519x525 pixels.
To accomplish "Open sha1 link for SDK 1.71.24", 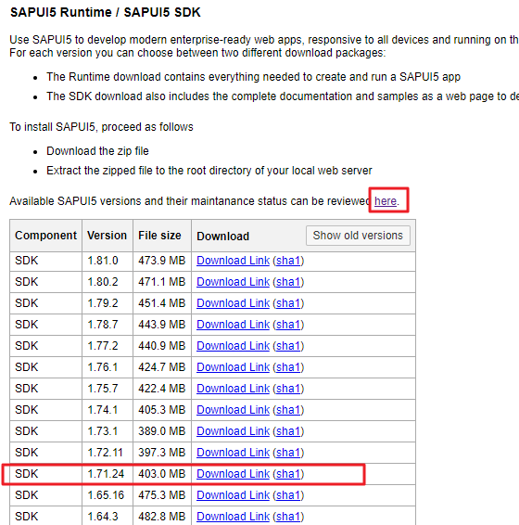I will coord(288,474).
